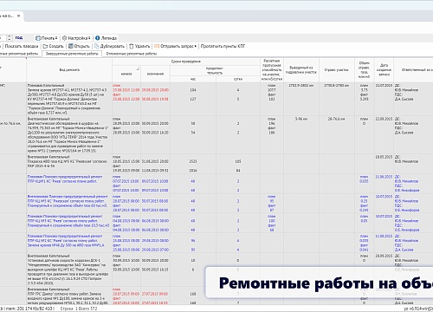
Task: Open the Печать dropdown menu
Action: (x=47, y=38)
